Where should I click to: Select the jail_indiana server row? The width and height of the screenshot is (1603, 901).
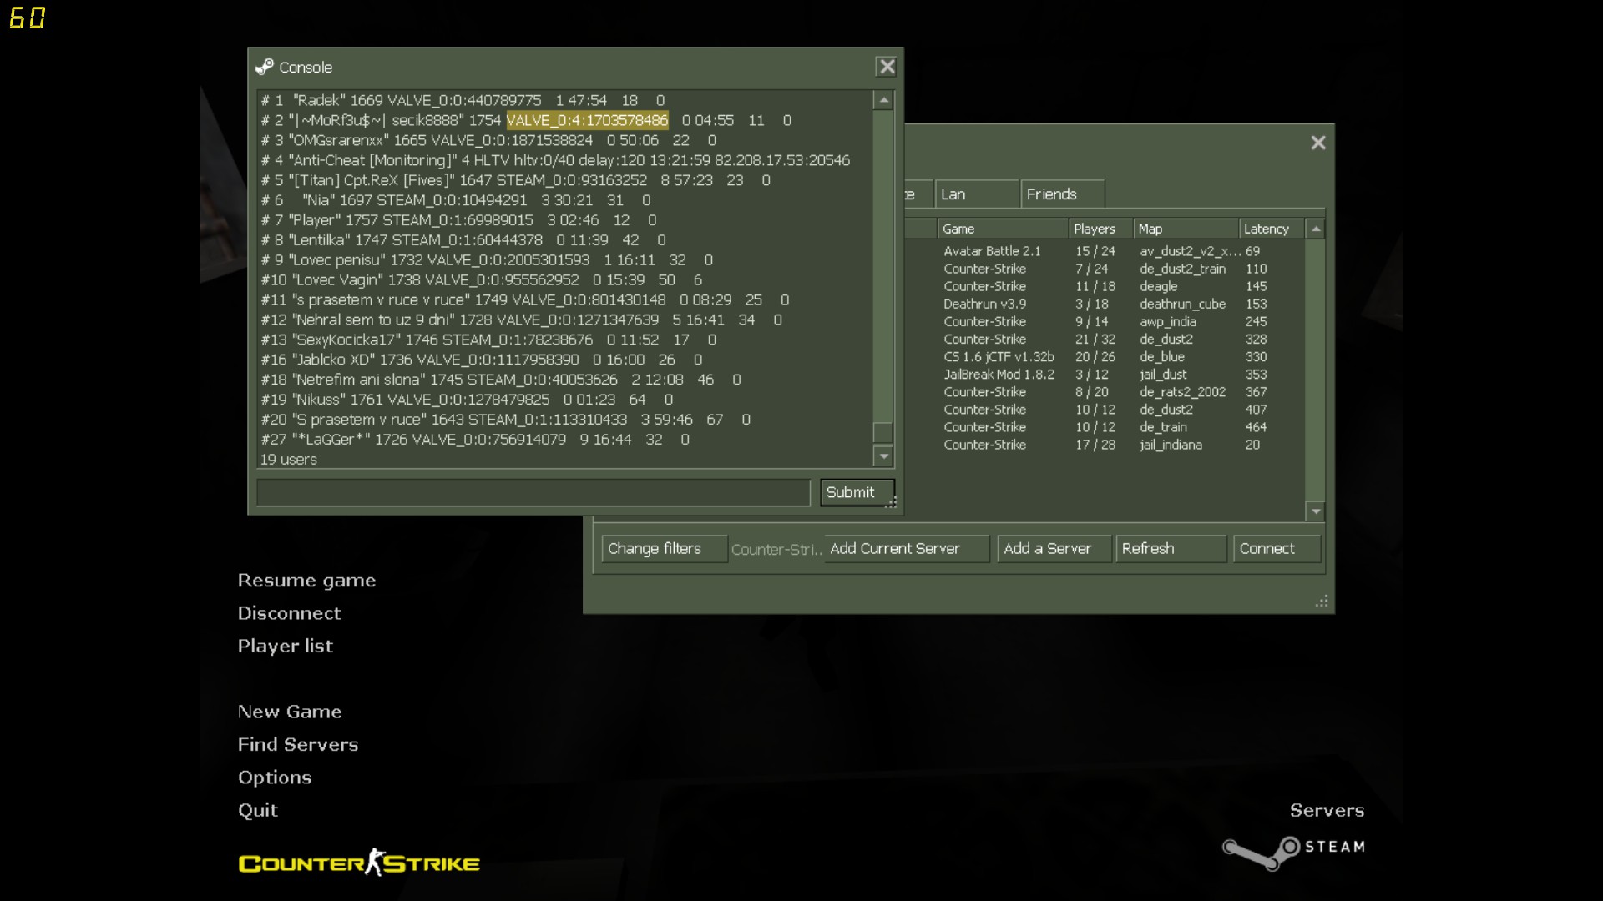pos(1104,445)
